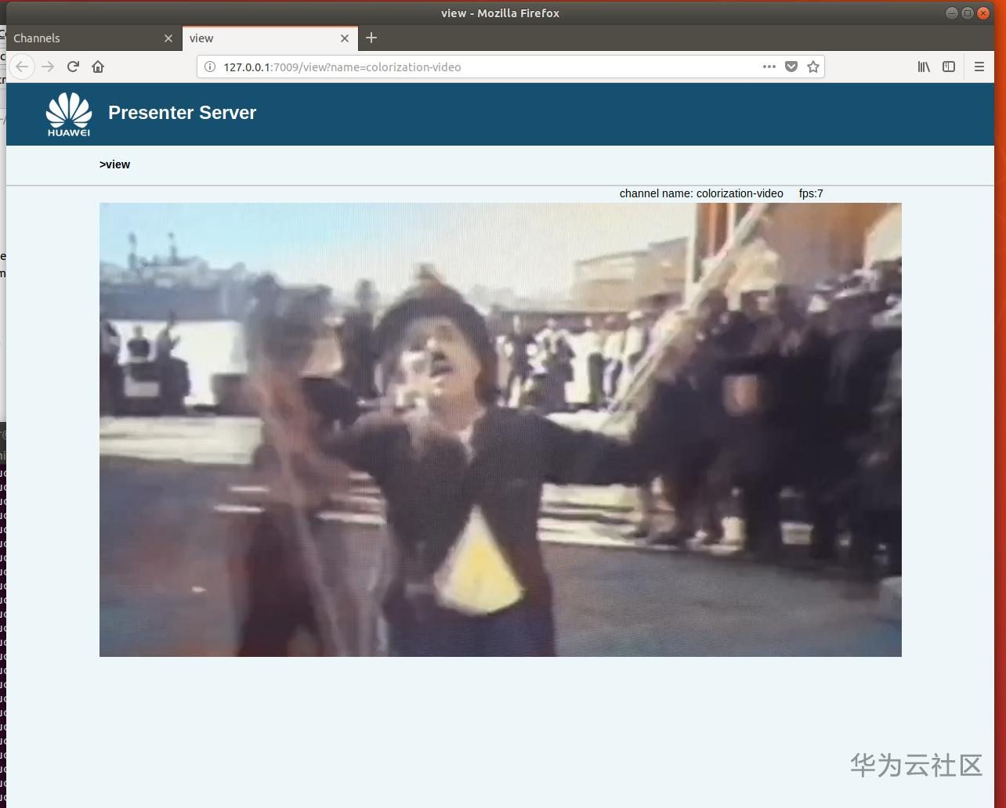
Task: Open the browser home page
Action: [x=98, y=67]
